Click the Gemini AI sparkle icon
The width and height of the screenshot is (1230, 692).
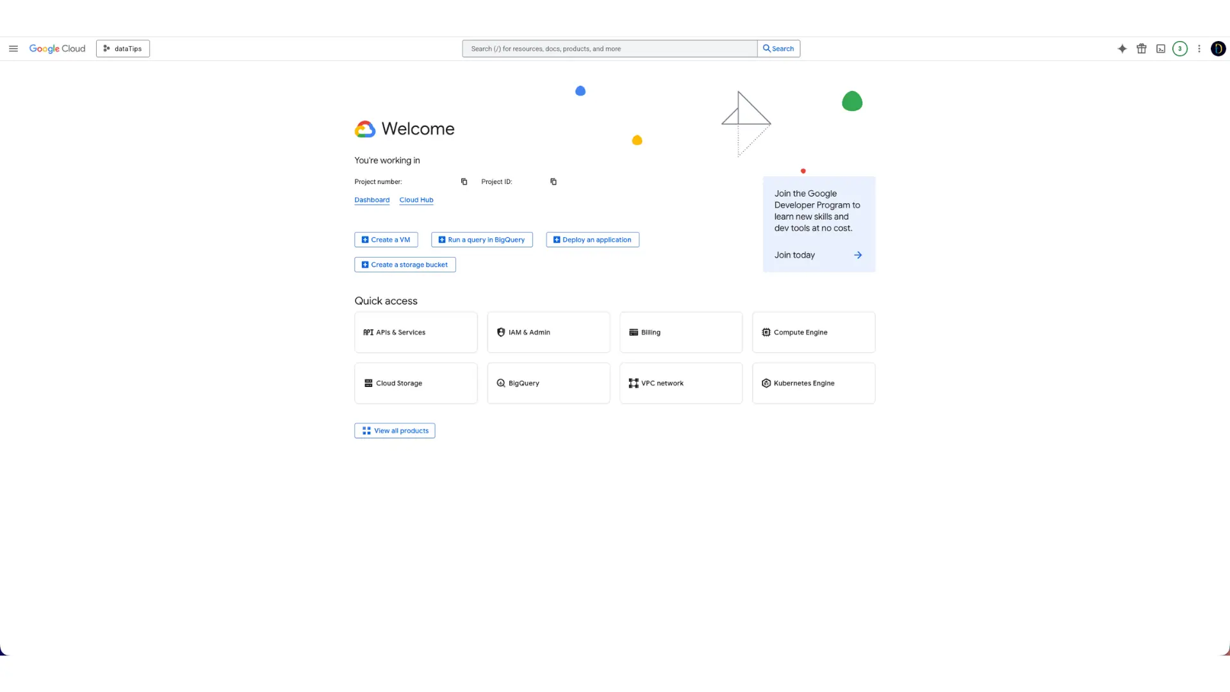[x=1122, y=49]
